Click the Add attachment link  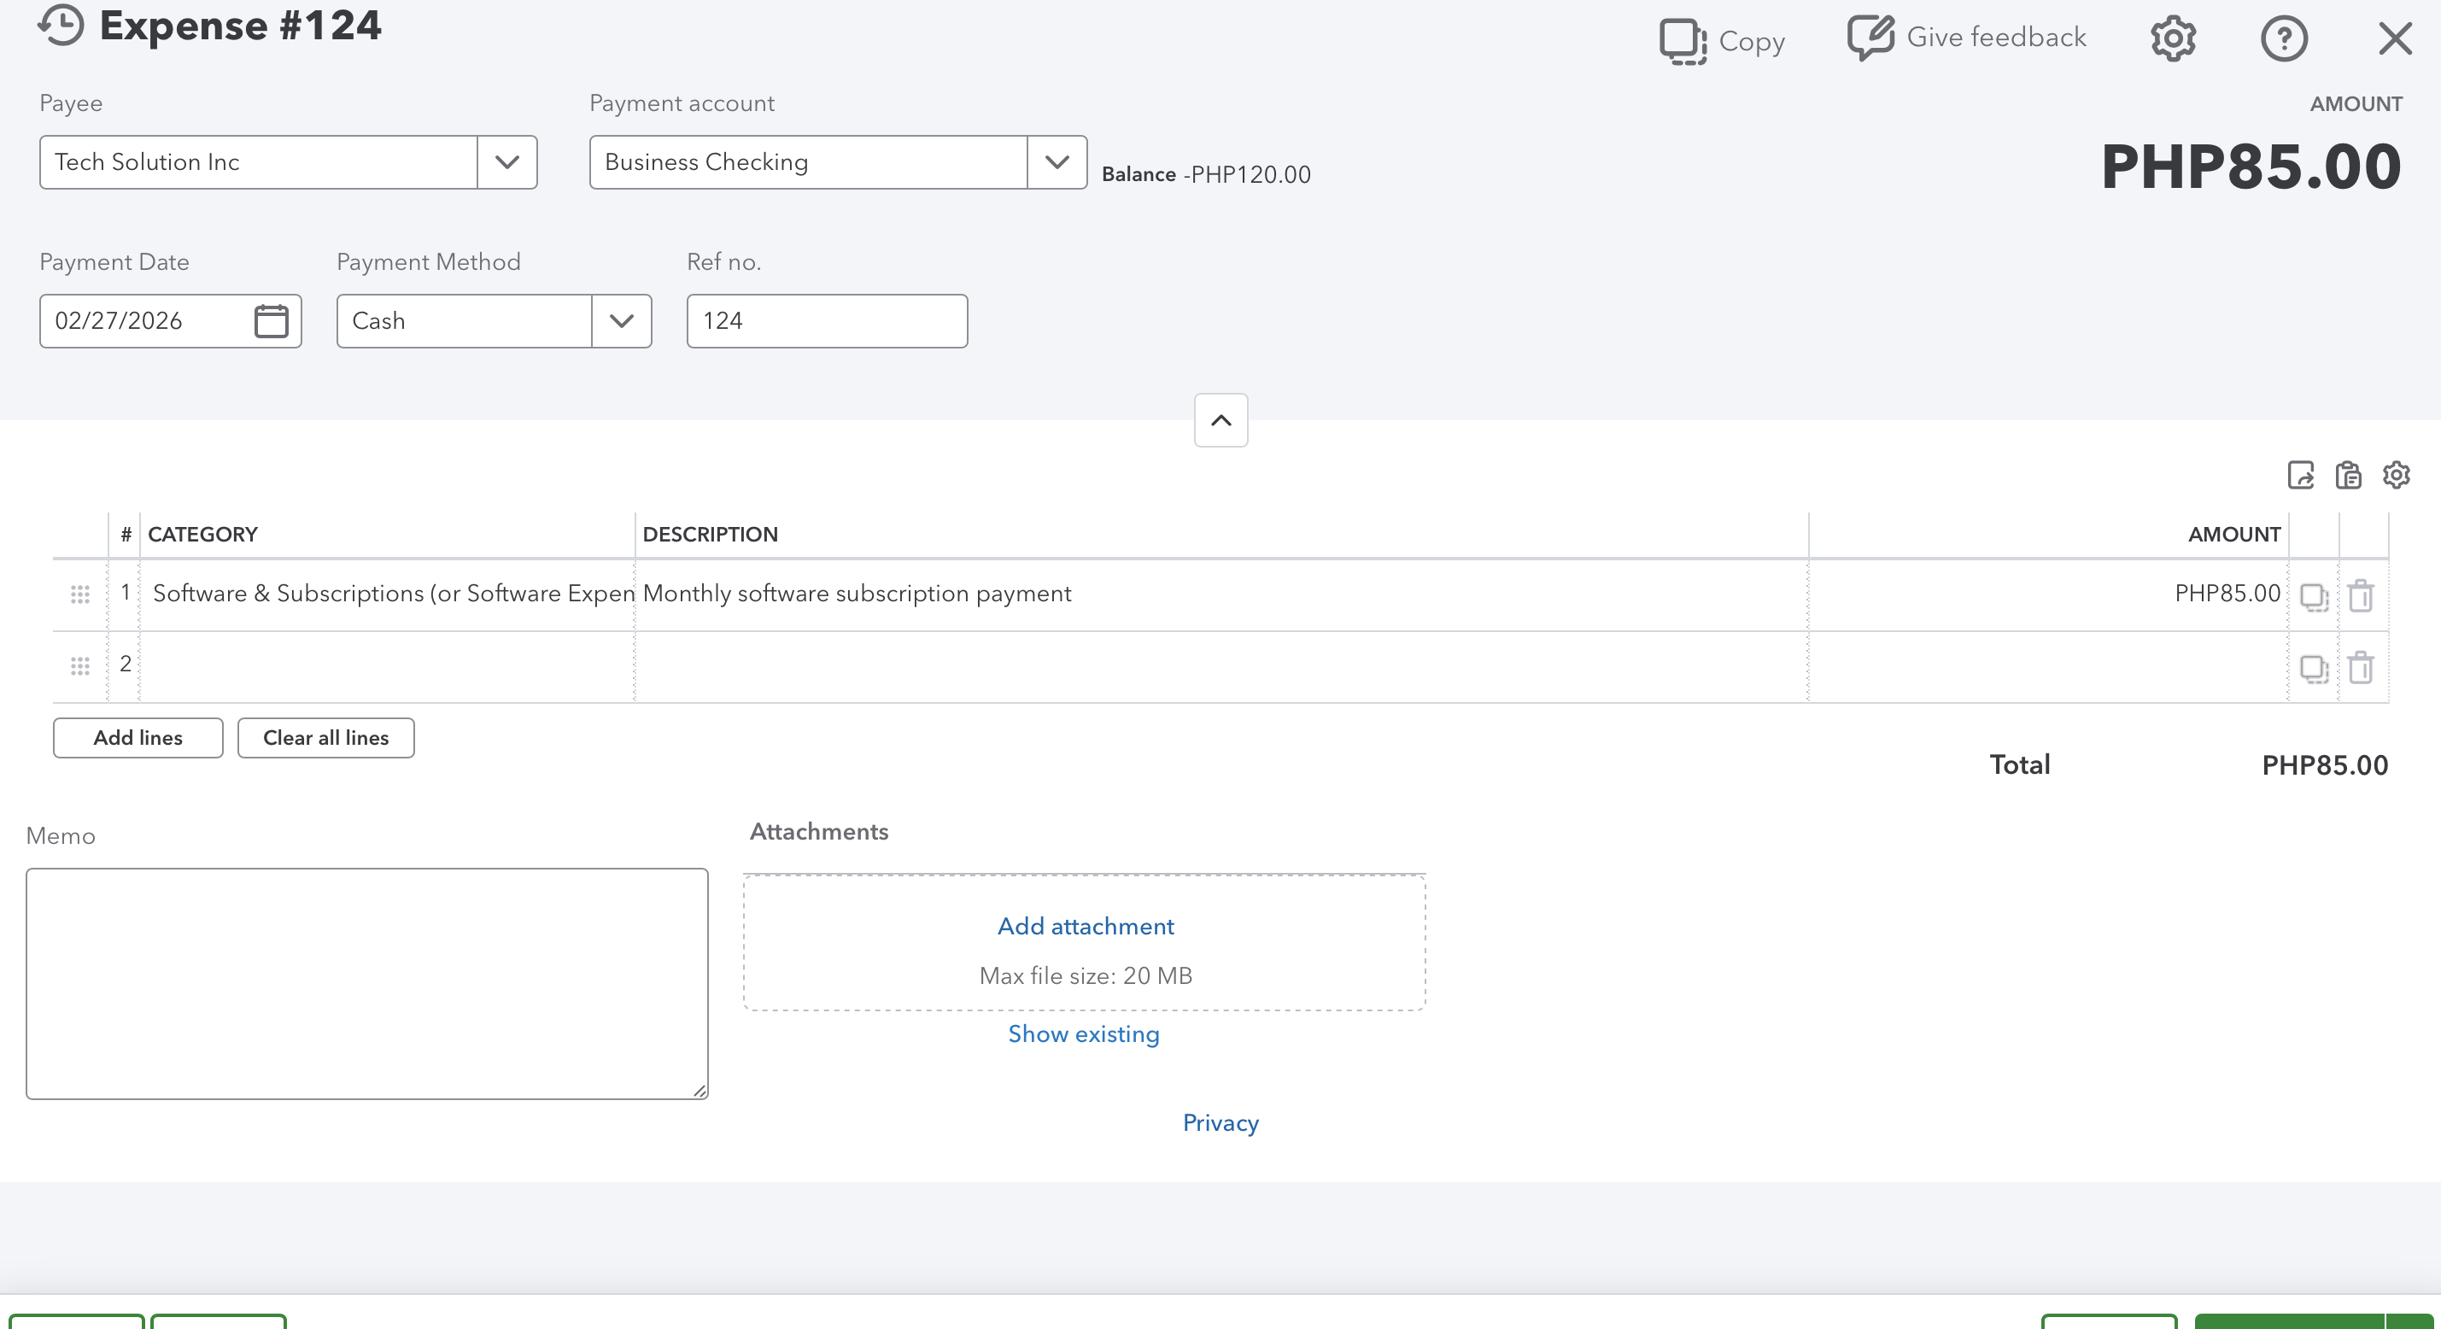1085,926
